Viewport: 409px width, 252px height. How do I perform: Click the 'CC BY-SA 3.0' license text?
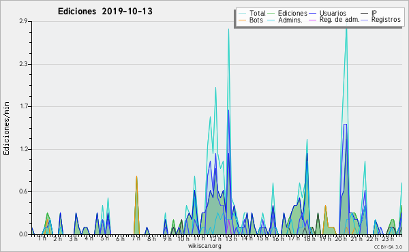[x=388, y=247]
